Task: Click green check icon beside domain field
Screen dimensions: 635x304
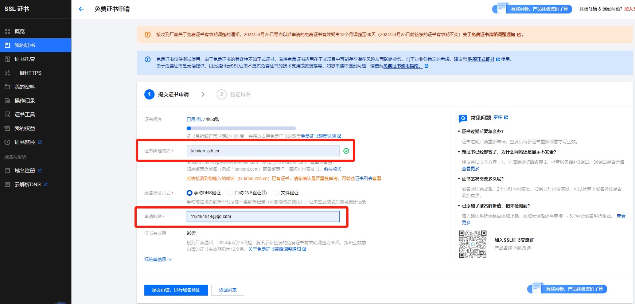Action: click(x=346, y=151)
